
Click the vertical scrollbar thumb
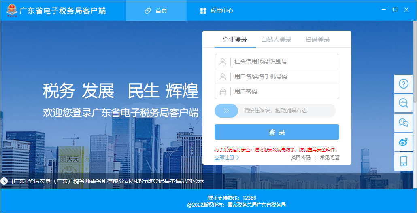[x=415, y=61]
